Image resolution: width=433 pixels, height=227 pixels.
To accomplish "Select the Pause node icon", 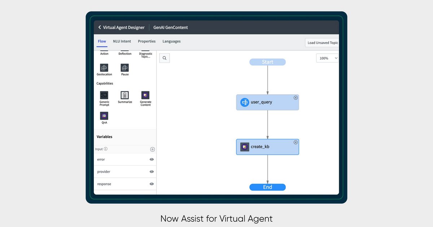I will [124, 68].
